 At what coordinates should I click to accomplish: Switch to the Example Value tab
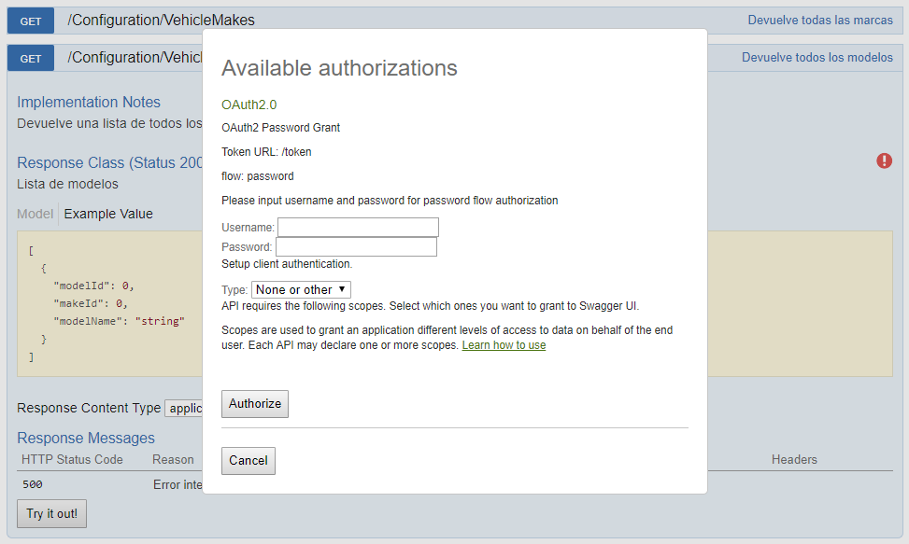[x=108, y=214]
